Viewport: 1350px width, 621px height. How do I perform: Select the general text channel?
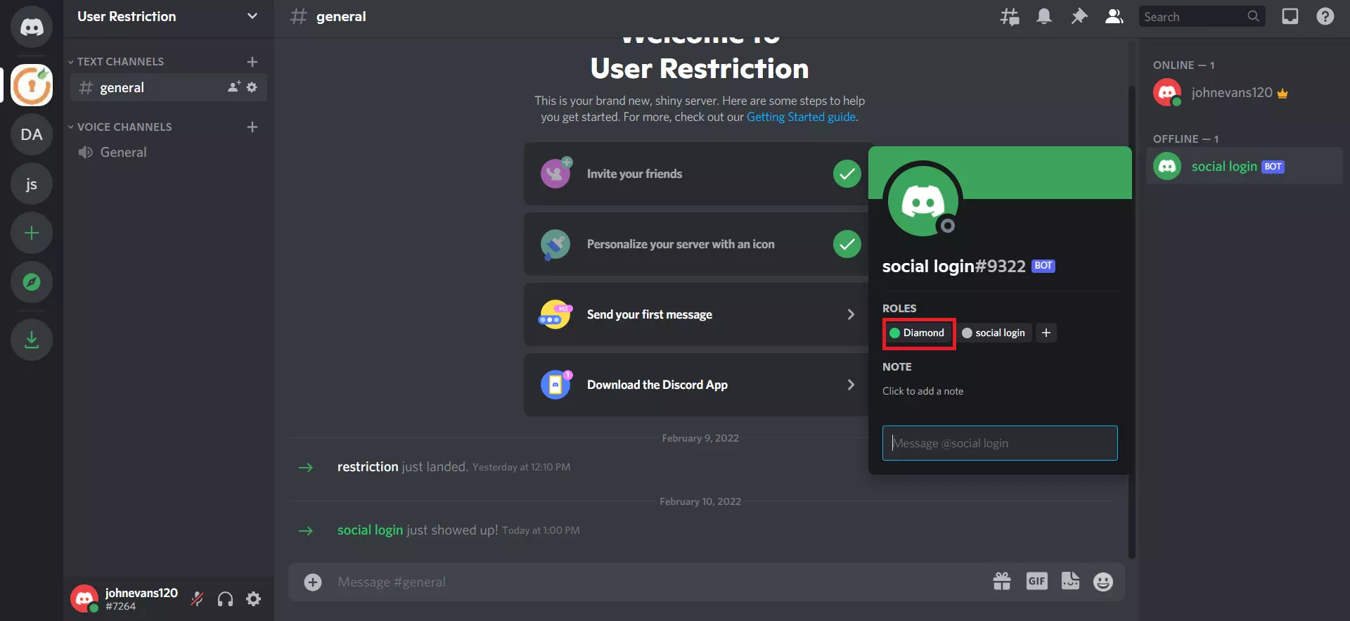coord(168,87)
